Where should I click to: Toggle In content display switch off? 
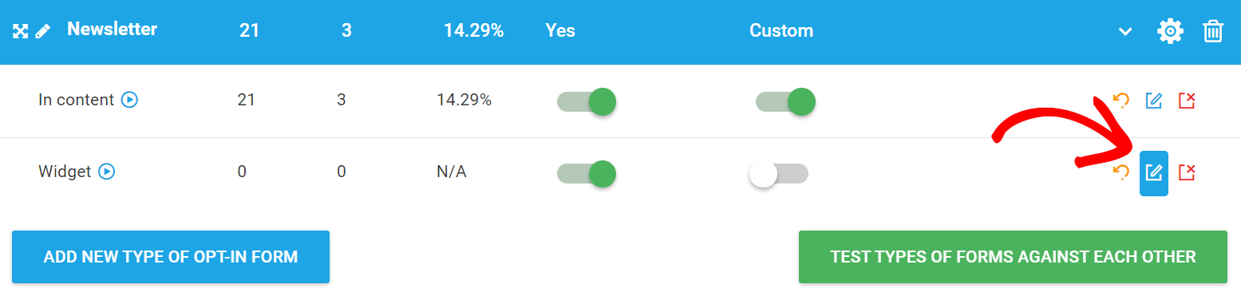[587, 101]
